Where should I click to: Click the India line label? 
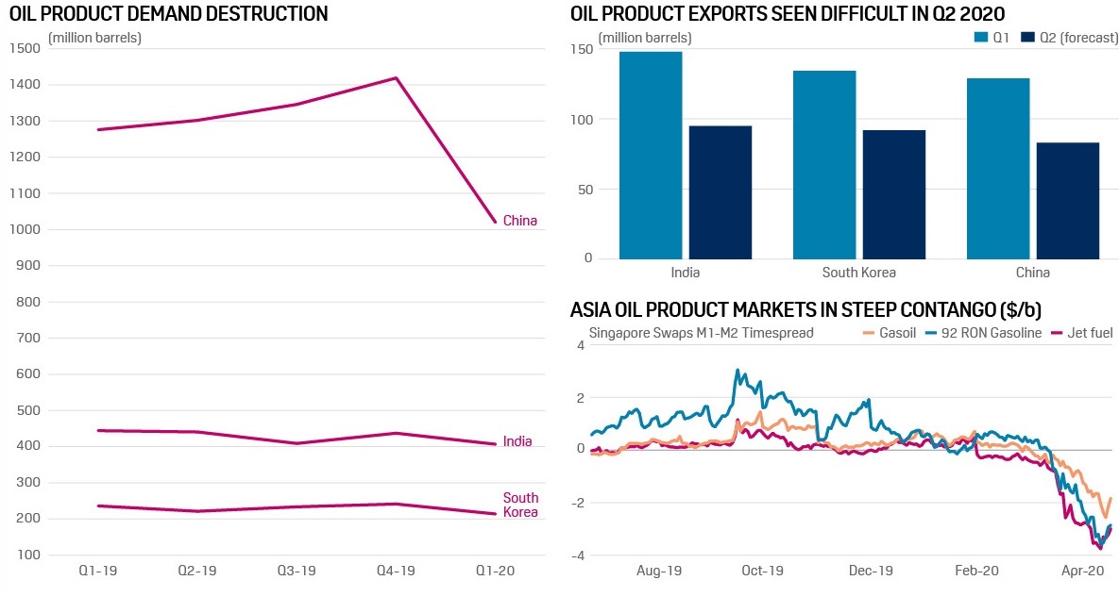(517, 441)
